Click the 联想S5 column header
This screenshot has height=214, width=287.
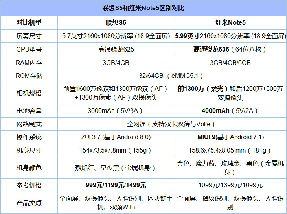click(116, 22)
